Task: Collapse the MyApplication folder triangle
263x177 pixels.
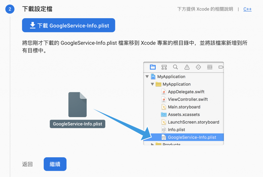Action: coord(152,84)
